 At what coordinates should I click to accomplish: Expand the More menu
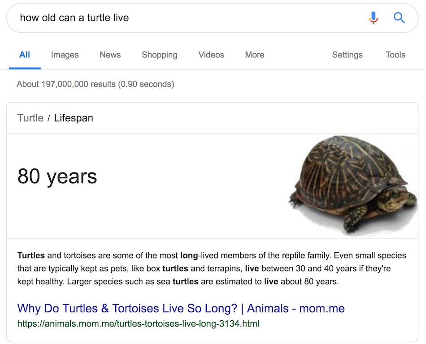tap(255, 55)
